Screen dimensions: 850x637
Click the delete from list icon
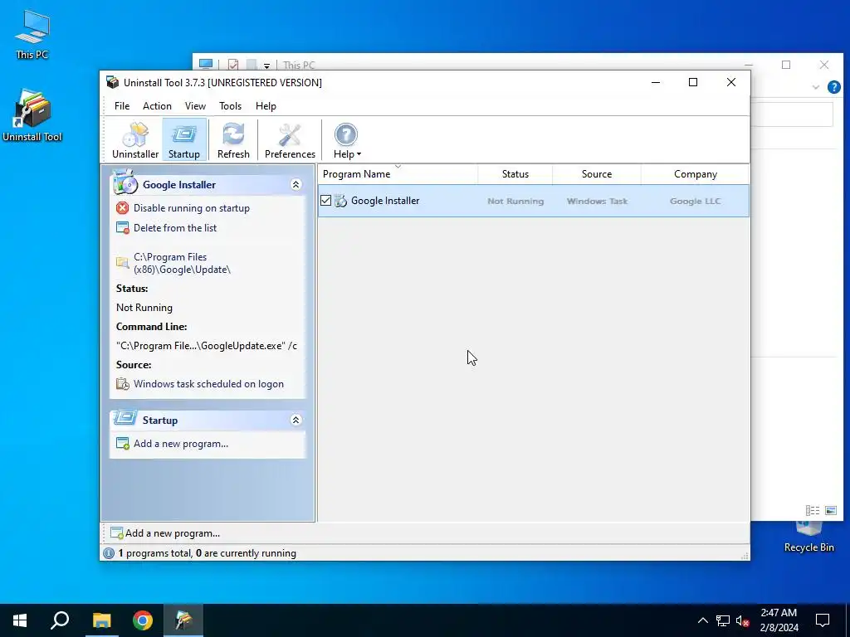123,228
